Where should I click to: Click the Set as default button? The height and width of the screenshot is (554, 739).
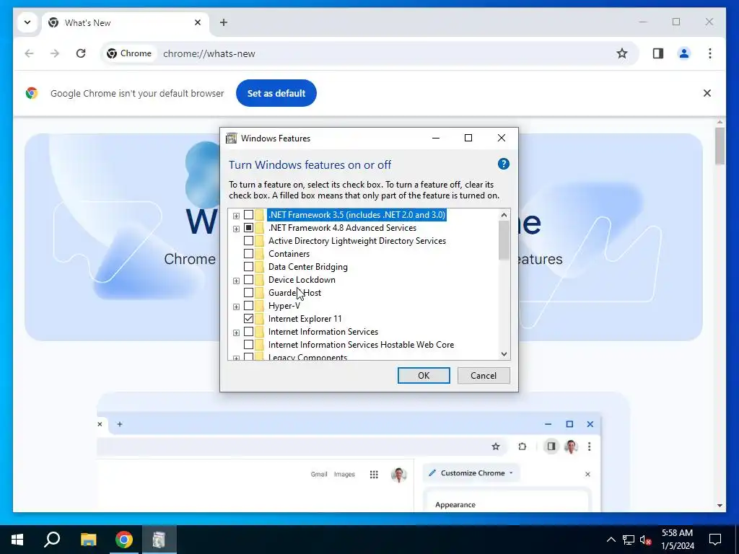coord(276,93)
